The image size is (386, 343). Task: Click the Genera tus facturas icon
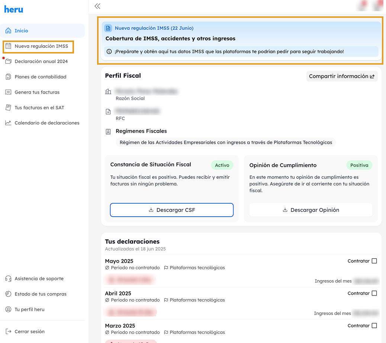[9, 92]
